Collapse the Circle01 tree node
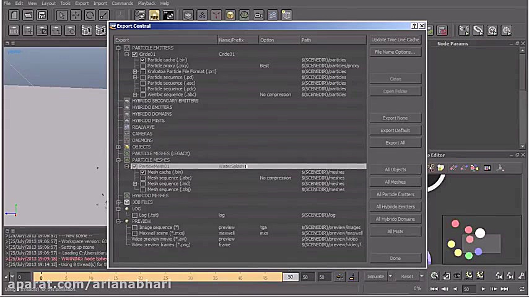Viewport: 529px width, 297px height. point(127,54)
